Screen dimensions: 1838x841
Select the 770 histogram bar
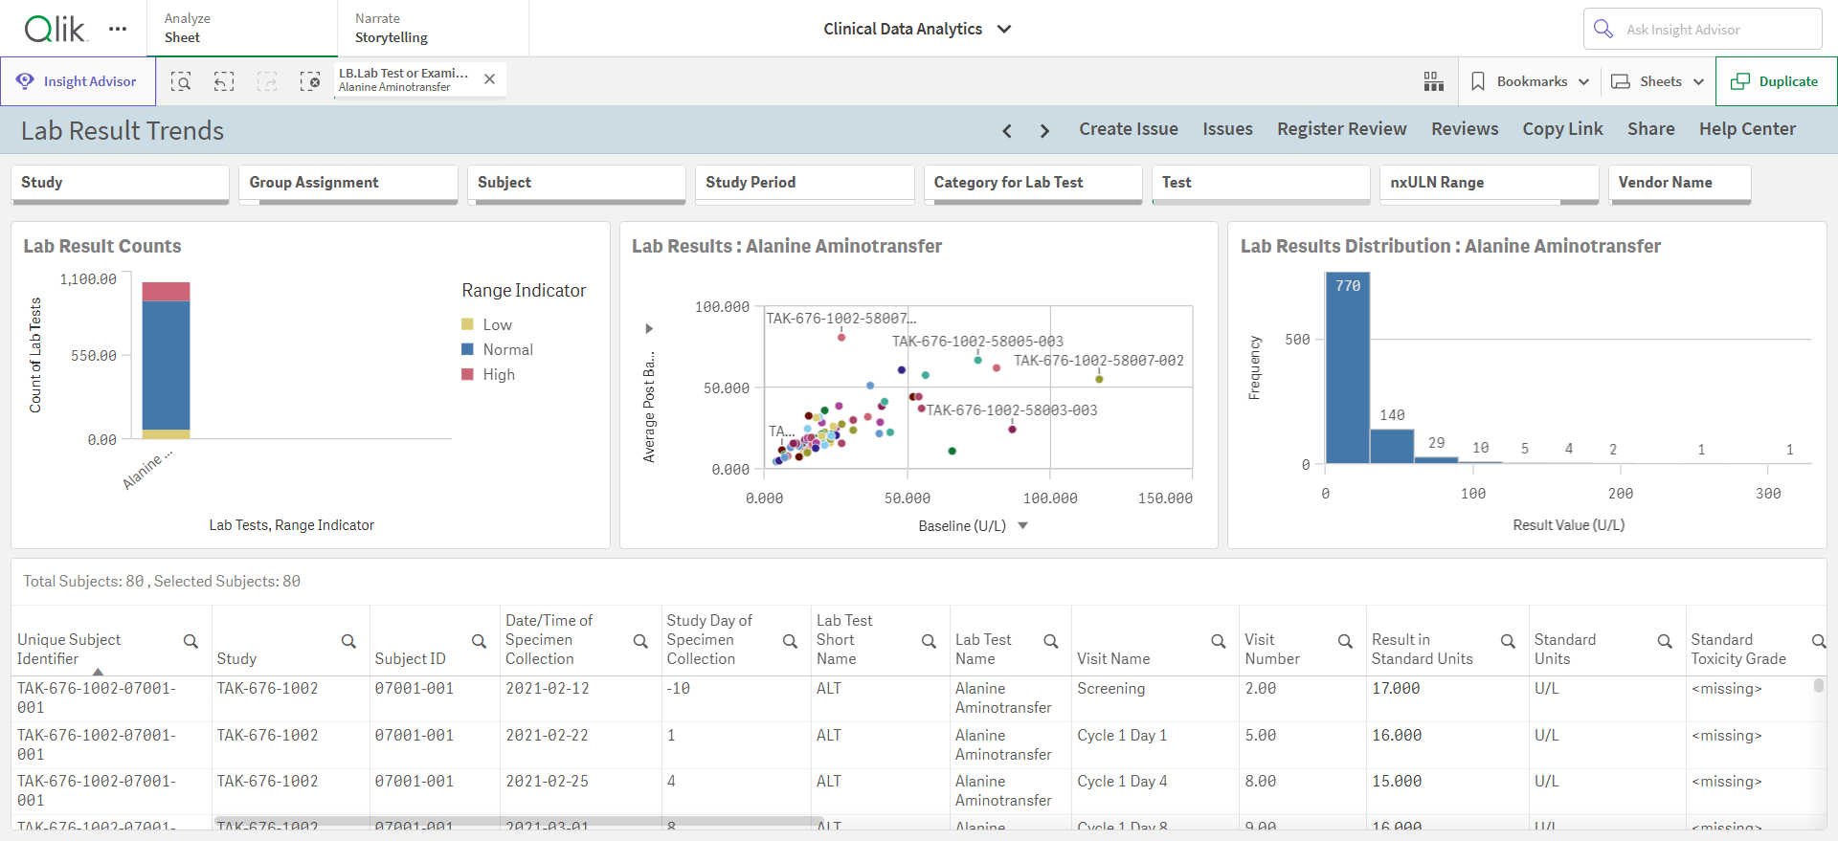[1348, 367]
